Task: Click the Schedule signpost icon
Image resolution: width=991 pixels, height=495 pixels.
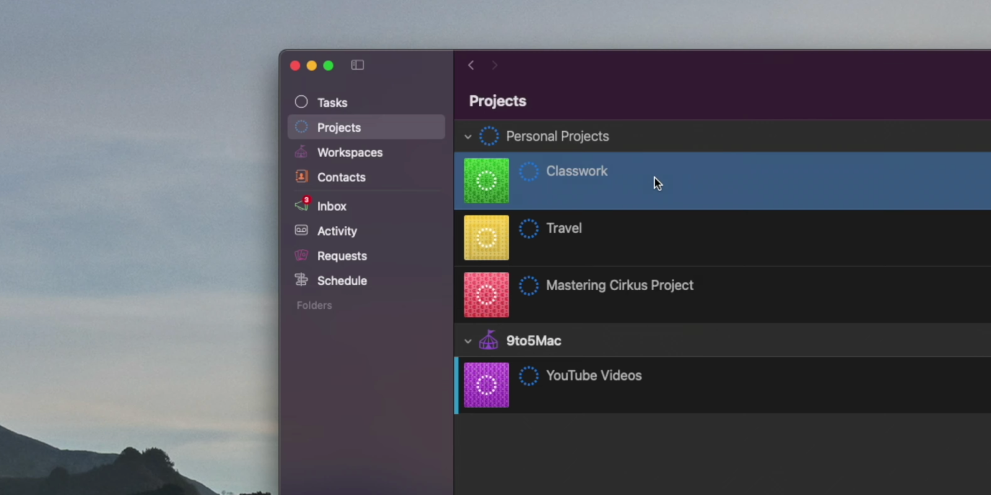Action: 301,280
